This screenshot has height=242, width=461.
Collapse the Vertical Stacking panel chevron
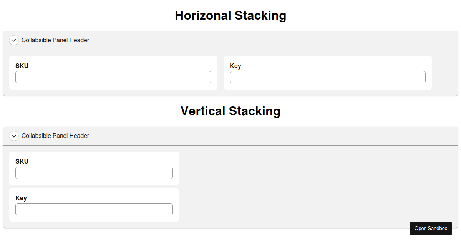pyautogui.click(x=14, y=136)
